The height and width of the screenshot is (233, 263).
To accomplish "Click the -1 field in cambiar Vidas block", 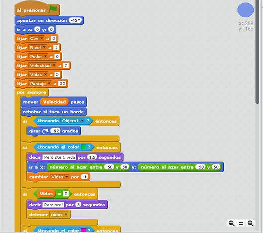I will click(x=84, y=177).
